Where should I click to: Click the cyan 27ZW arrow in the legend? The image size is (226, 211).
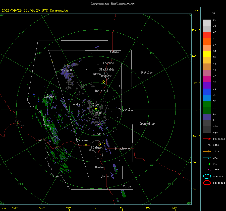207,158
